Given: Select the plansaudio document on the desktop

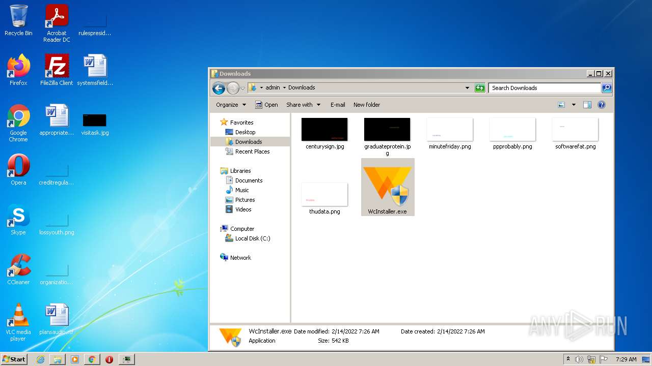Looking at the screenshot, I should coord(57,319).
